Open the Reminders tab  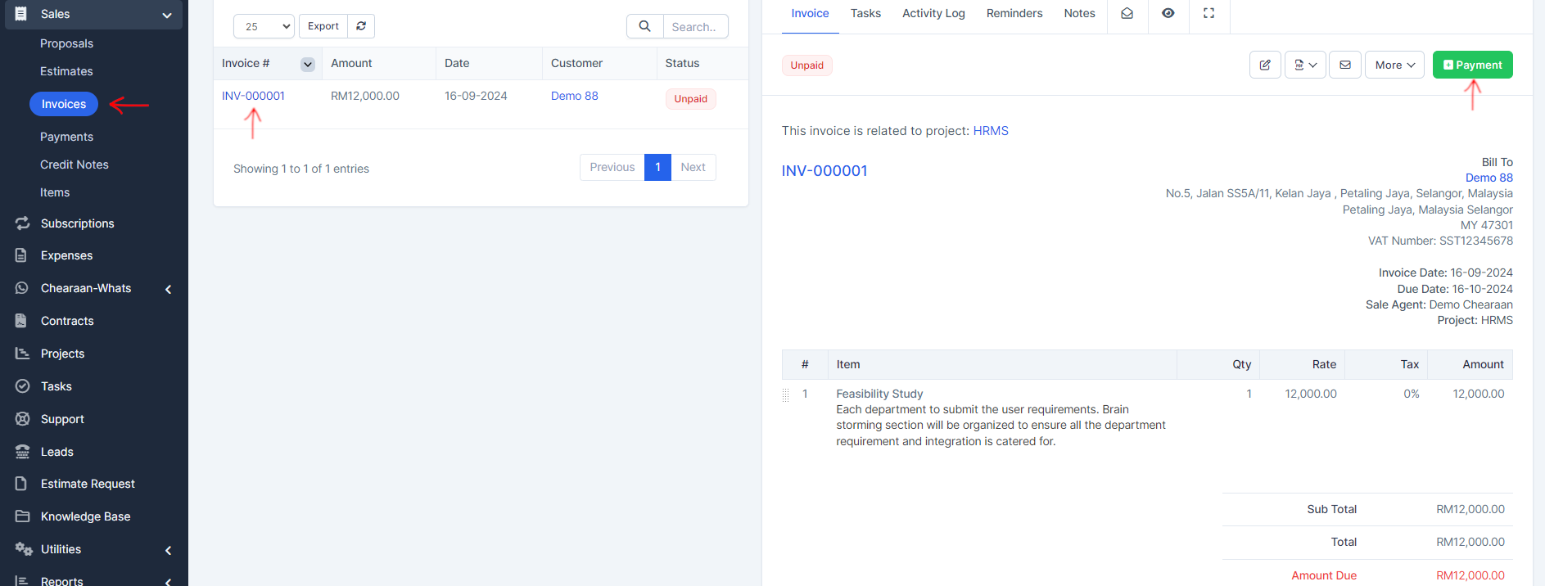click(x=1014, y=13)
